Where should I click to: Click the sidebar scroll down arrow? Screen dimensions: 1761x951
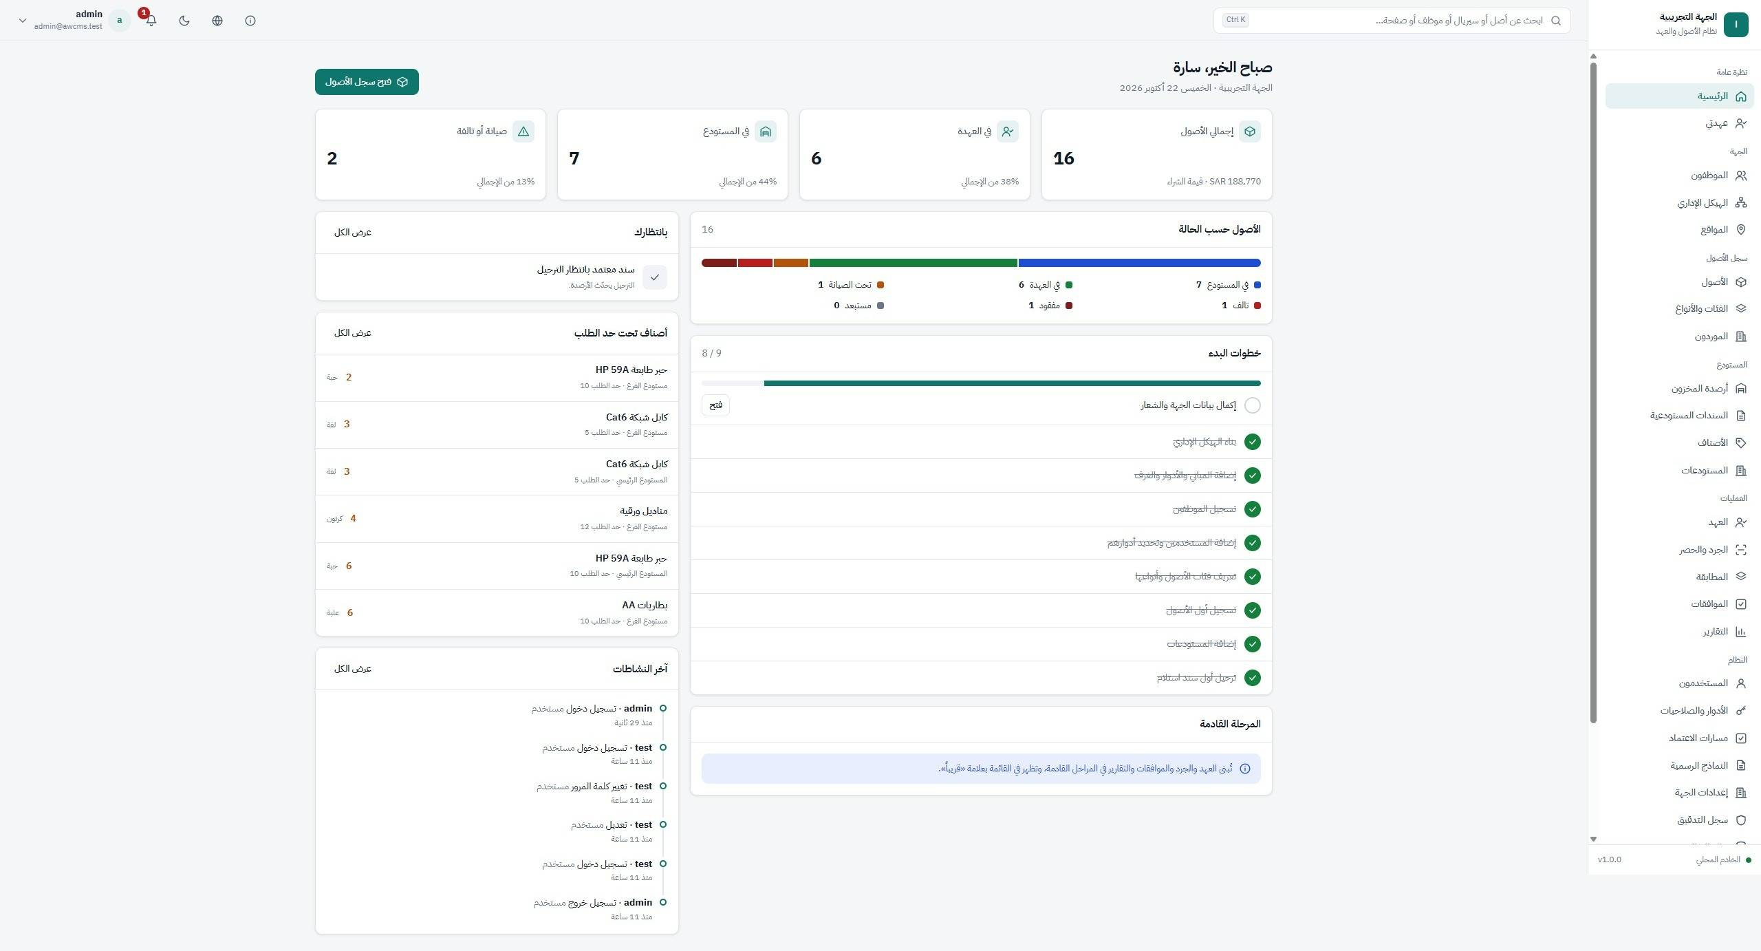[1593, 840]
